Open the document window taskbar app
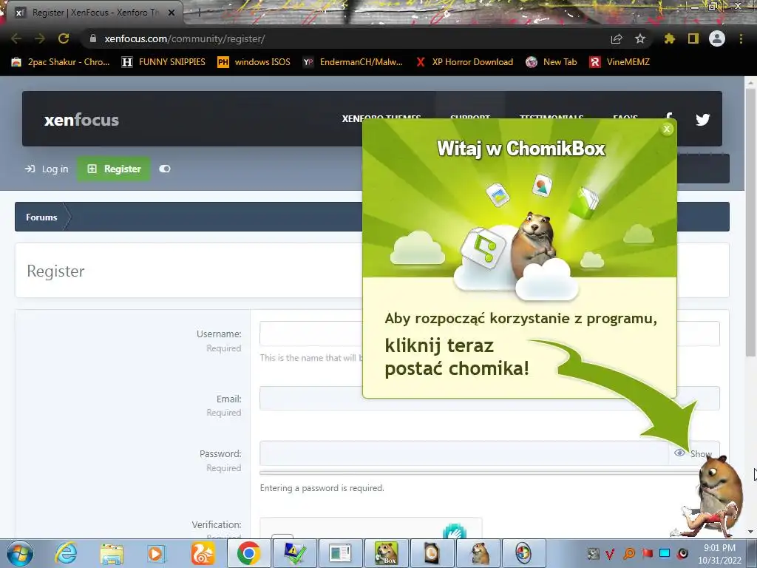 tap(340, 553)
